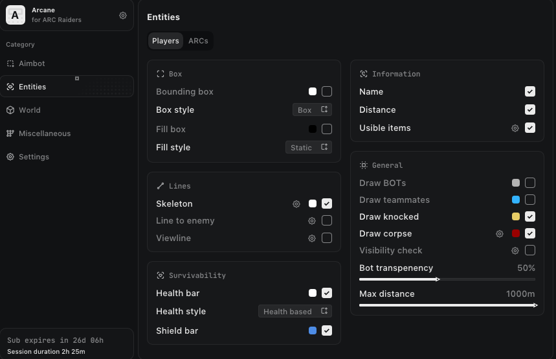Viewport: 556px width, 359px height.
Task: Switch to the ARCs tab
Action: coord(198,41)
